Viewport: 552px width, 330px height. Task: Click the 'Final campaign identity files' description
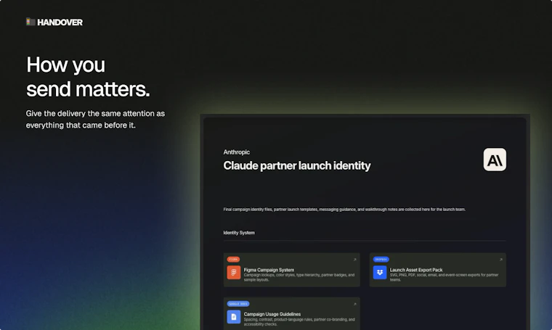click(x=344, y=210)
